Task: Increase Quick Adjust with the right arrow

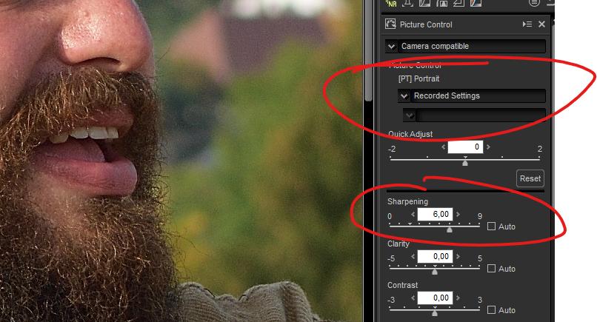Action: click(x=488, y=147)
